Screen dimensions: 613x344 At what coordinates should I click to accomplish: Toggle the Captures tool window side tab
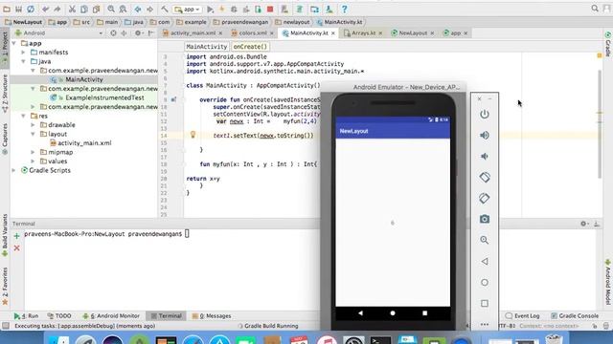coord(5,140)
